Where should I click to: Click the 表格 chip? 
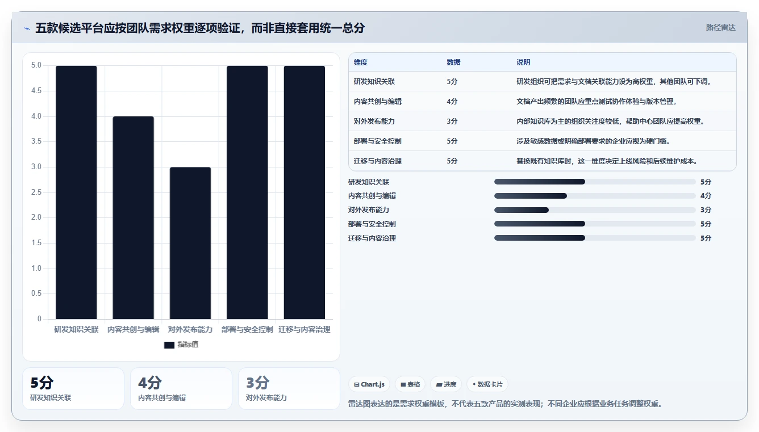(410, 384)
